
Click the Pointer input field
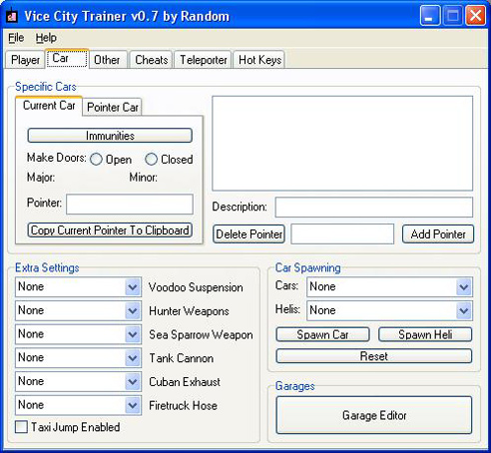tap(130, 204)
